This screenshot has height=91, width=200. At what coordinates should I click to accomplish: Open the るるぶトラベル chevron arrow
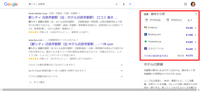[195, 49]
